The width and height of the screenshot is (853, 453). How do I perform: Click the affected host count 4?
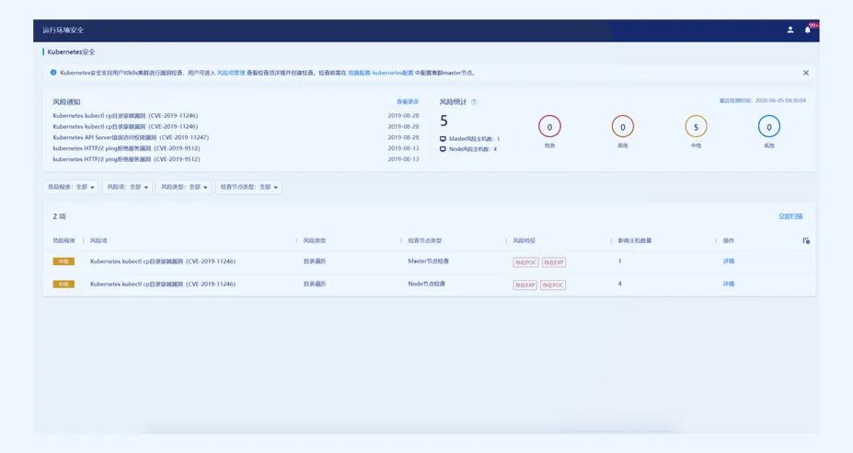[x=619, y=285]
